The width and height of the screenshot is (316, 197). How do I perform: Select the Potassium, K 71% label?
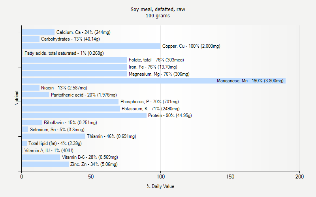(150, 109)
